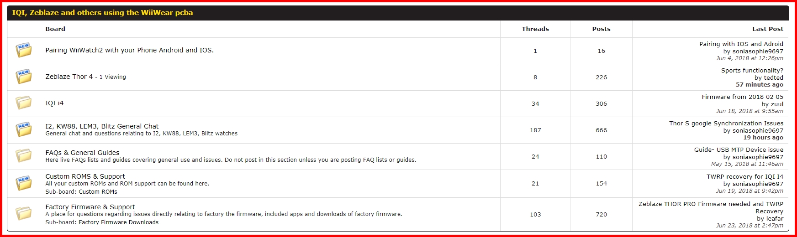Open the Factory Firmware & Support board
Screen dimensions: 797x237
(90, 207)
